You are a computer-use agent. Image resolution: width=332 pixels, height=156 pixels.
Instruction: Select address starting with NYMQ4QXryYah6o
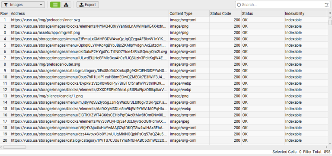point(89,26)
